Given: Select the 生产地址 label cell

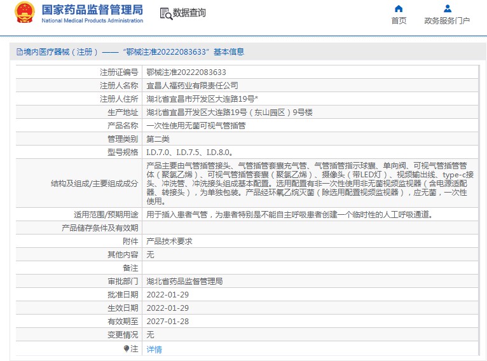Looking at the screenshot, I should click(123, 112).
